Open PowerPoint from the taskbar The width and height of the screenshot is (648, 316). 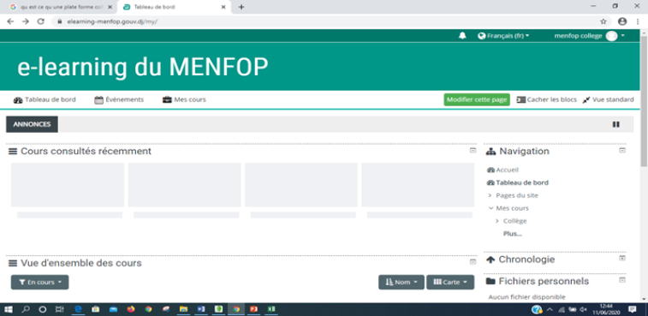point(253,309)
